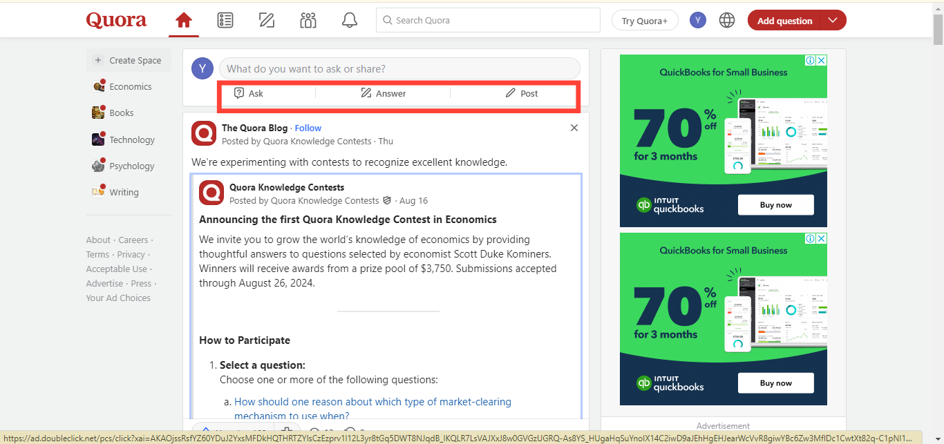Click The Quora Blog avatar
This screenshot has height=444, width=944.
tap(203, 133)
